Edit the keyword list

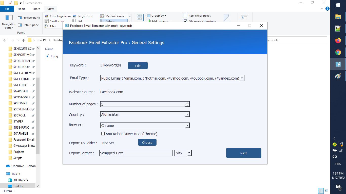tap(138, 66)
